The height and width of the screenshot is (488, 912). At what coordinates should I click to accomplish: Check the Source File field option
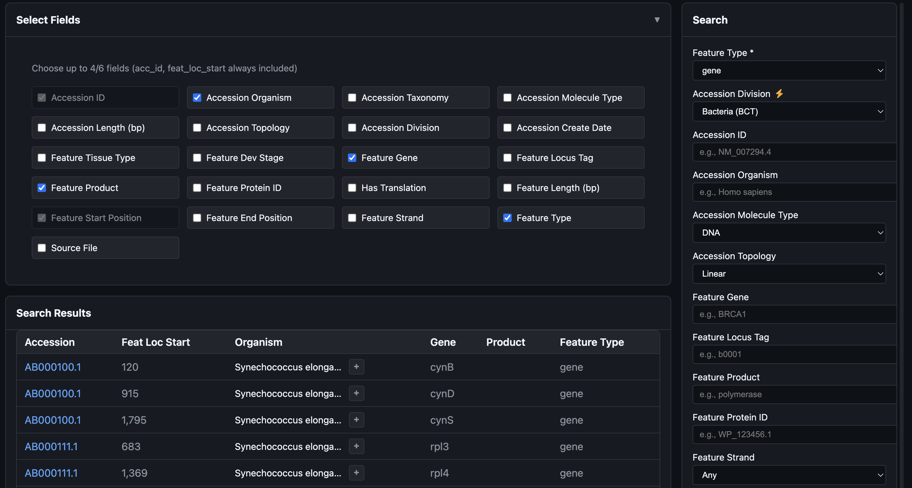coord(42,248)
